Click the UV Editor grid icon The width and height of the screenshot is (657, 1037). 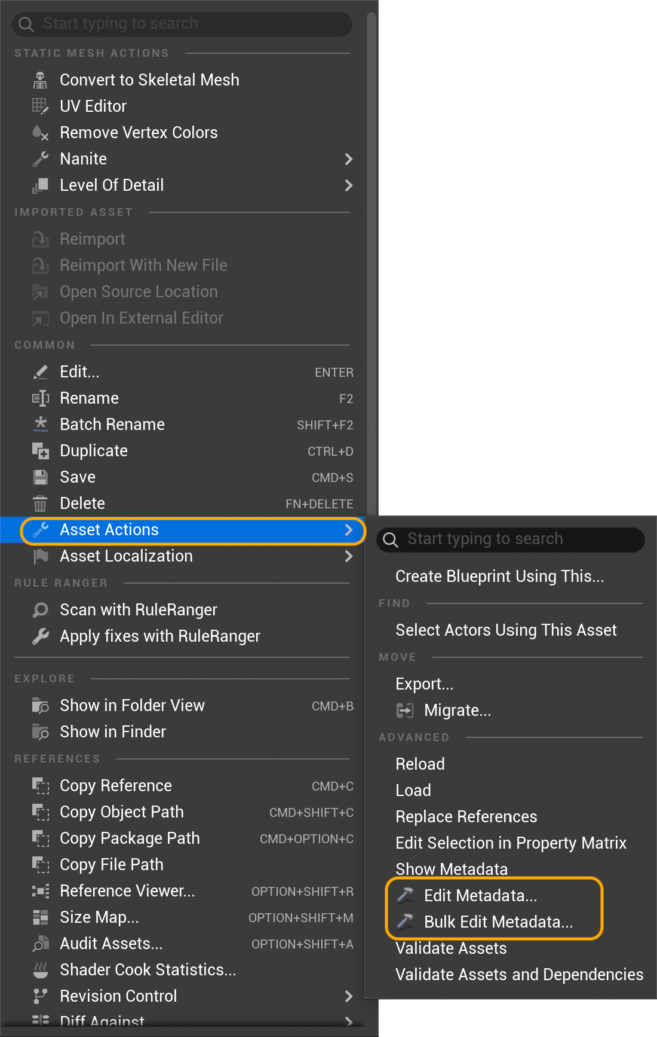click(x=40, y=106)
